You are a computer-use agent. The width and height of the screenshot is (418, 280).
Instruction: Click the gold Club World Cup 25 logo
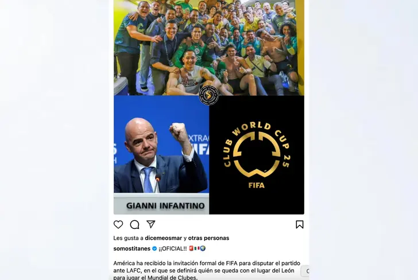[257, 150]
